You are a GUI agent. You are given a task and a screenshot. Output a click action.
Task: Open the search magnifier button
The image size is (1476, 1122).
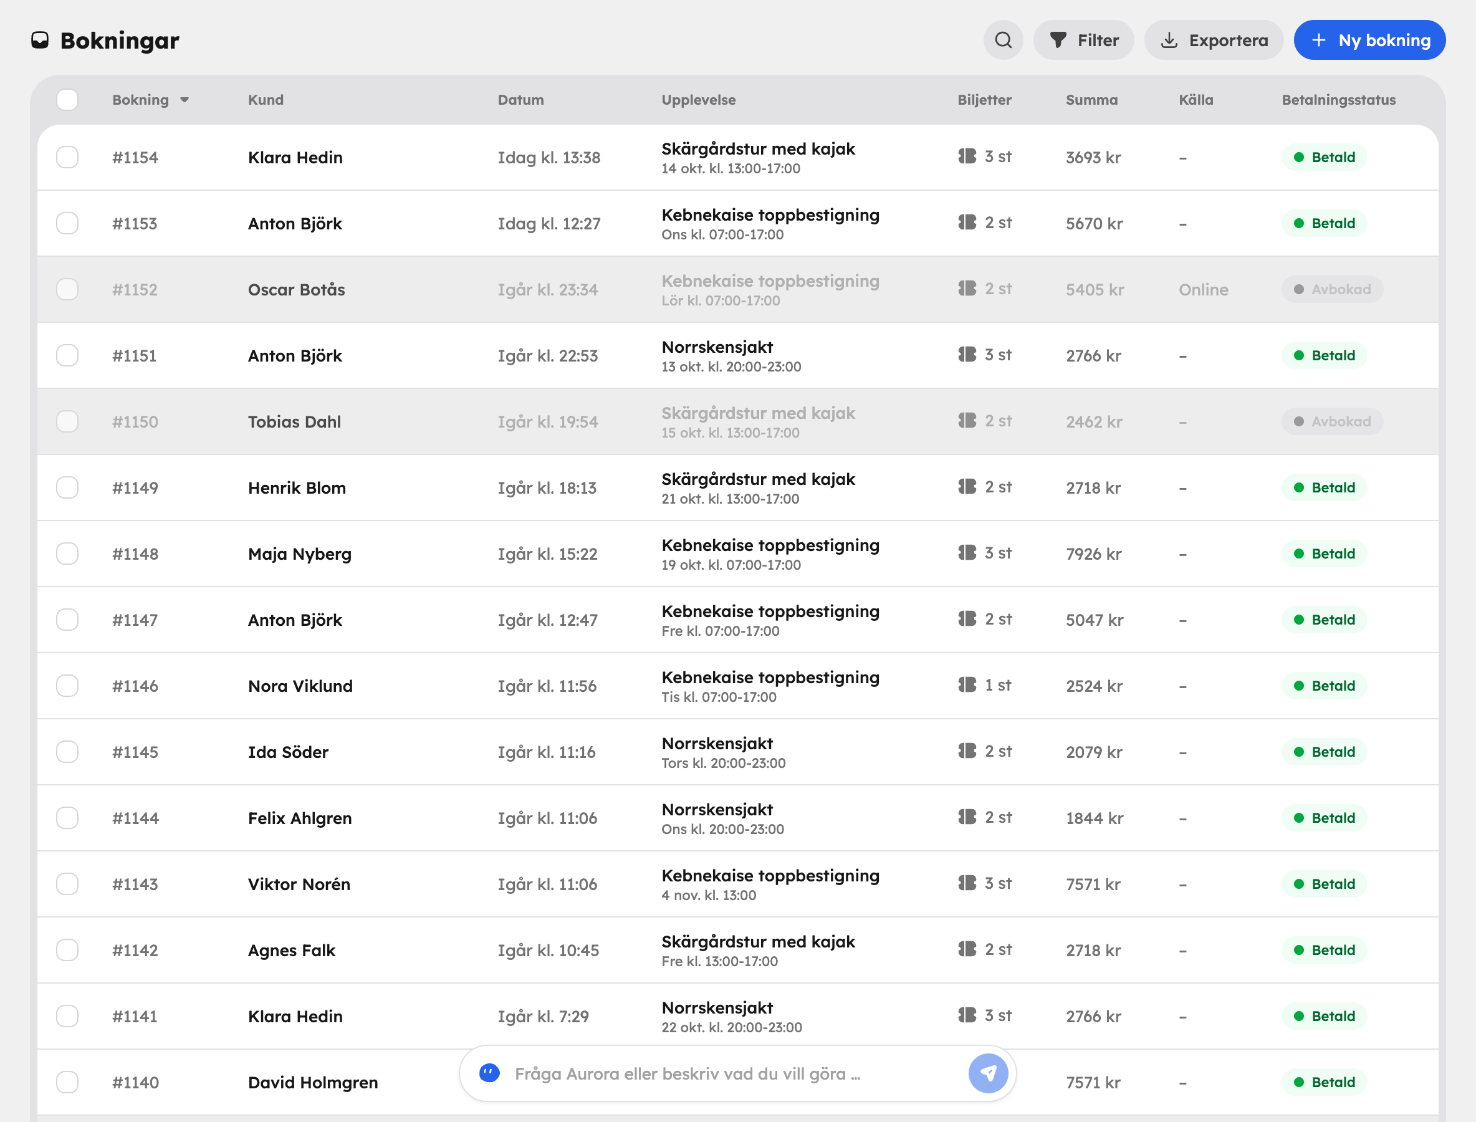coord(1002,40)
